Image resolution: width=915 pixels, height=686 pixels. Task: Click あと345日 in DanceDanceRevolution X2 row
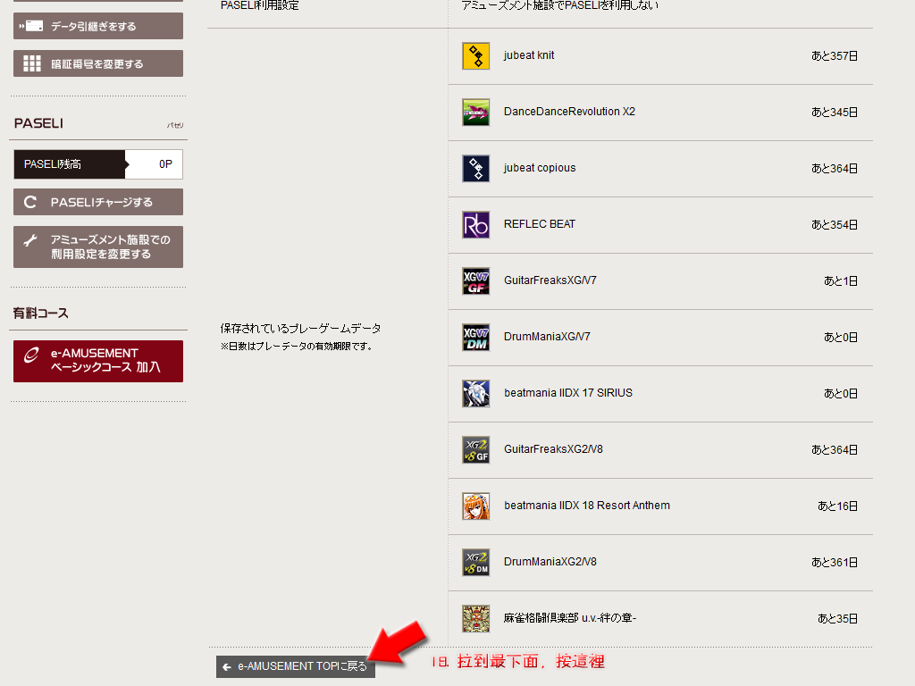point(835,112)
